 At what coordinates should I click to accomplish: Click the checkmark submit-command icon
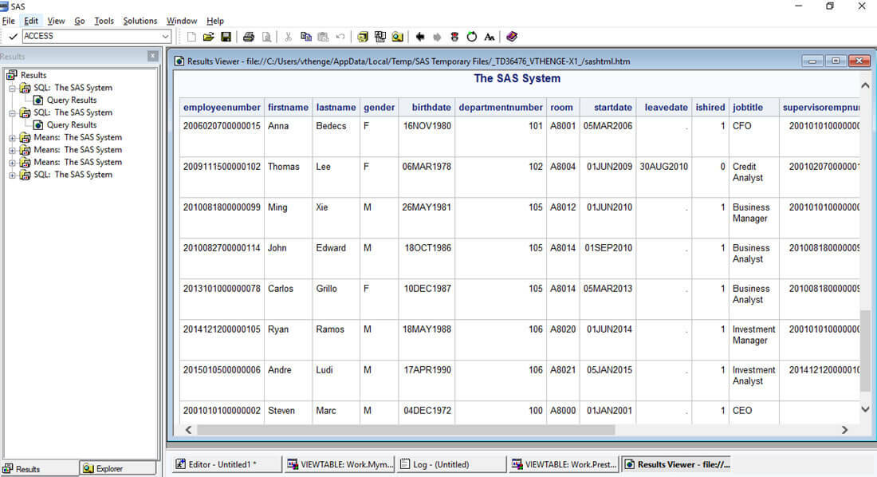pyautogui.click(x=13, y=37)
